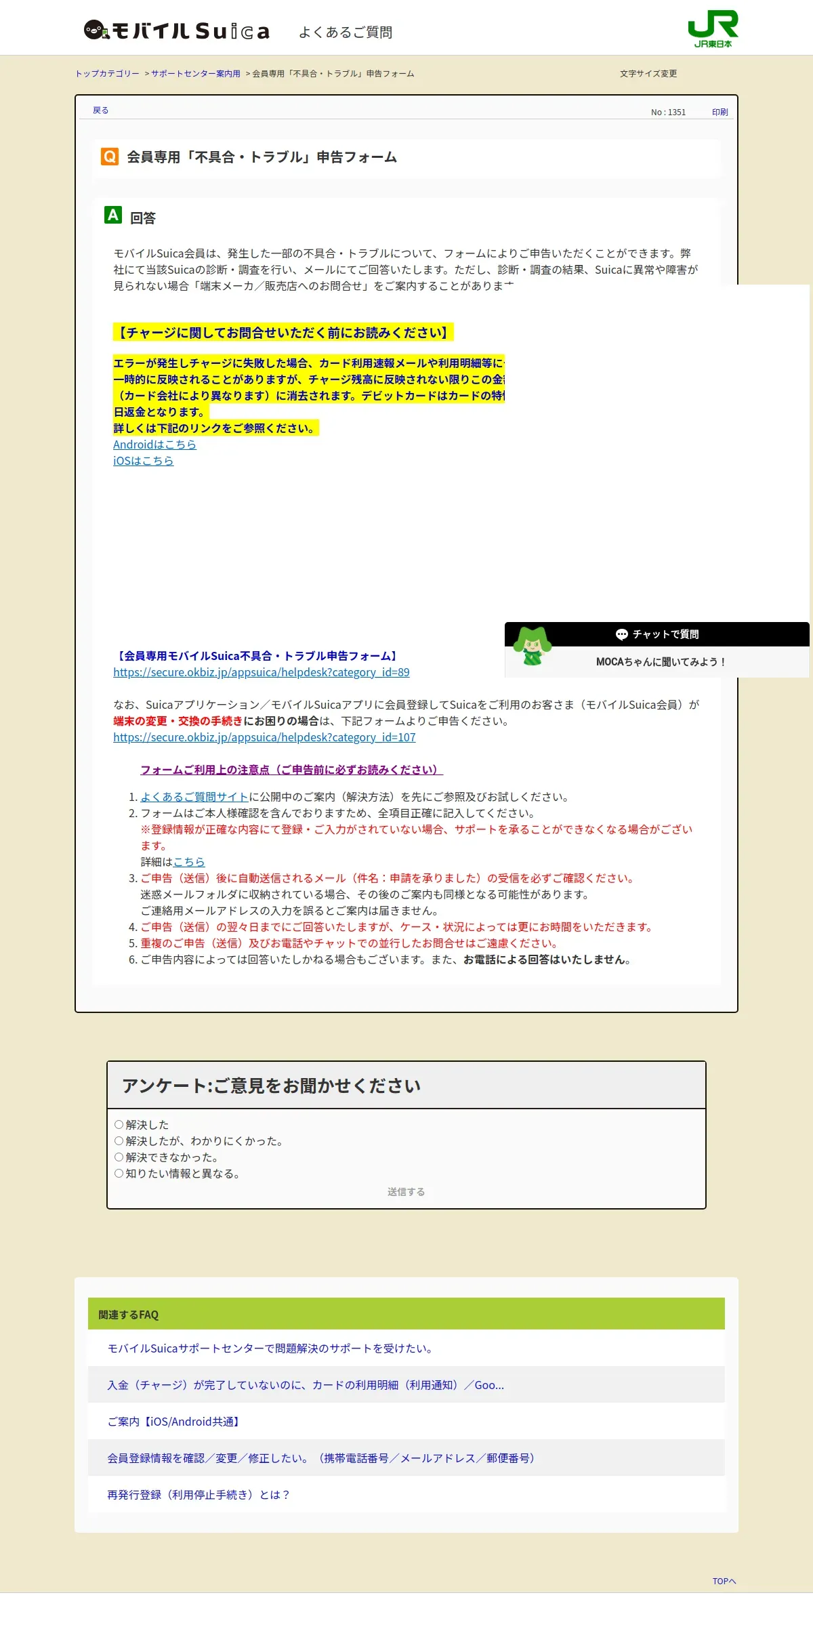Click article number No : 1351
Image resolution: width=813 pixels, height=1631 pixels.
coord(668,112)
